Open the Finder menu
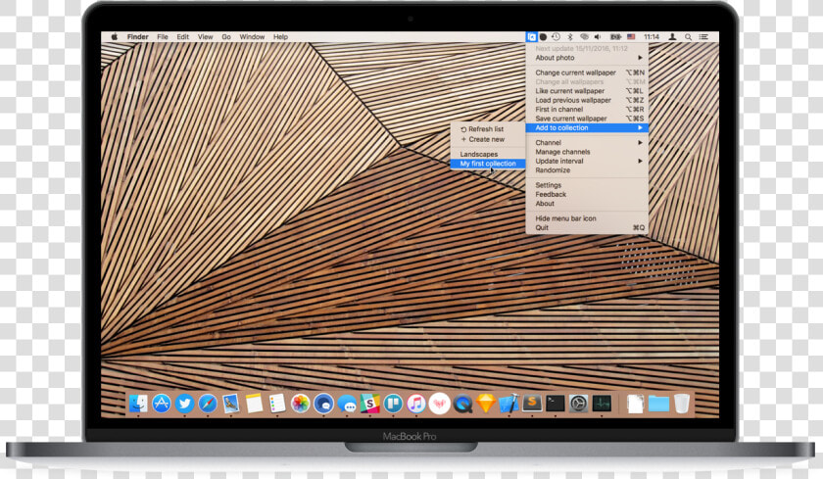This screenshot has width=823, height=479. [x=137, y=36]
